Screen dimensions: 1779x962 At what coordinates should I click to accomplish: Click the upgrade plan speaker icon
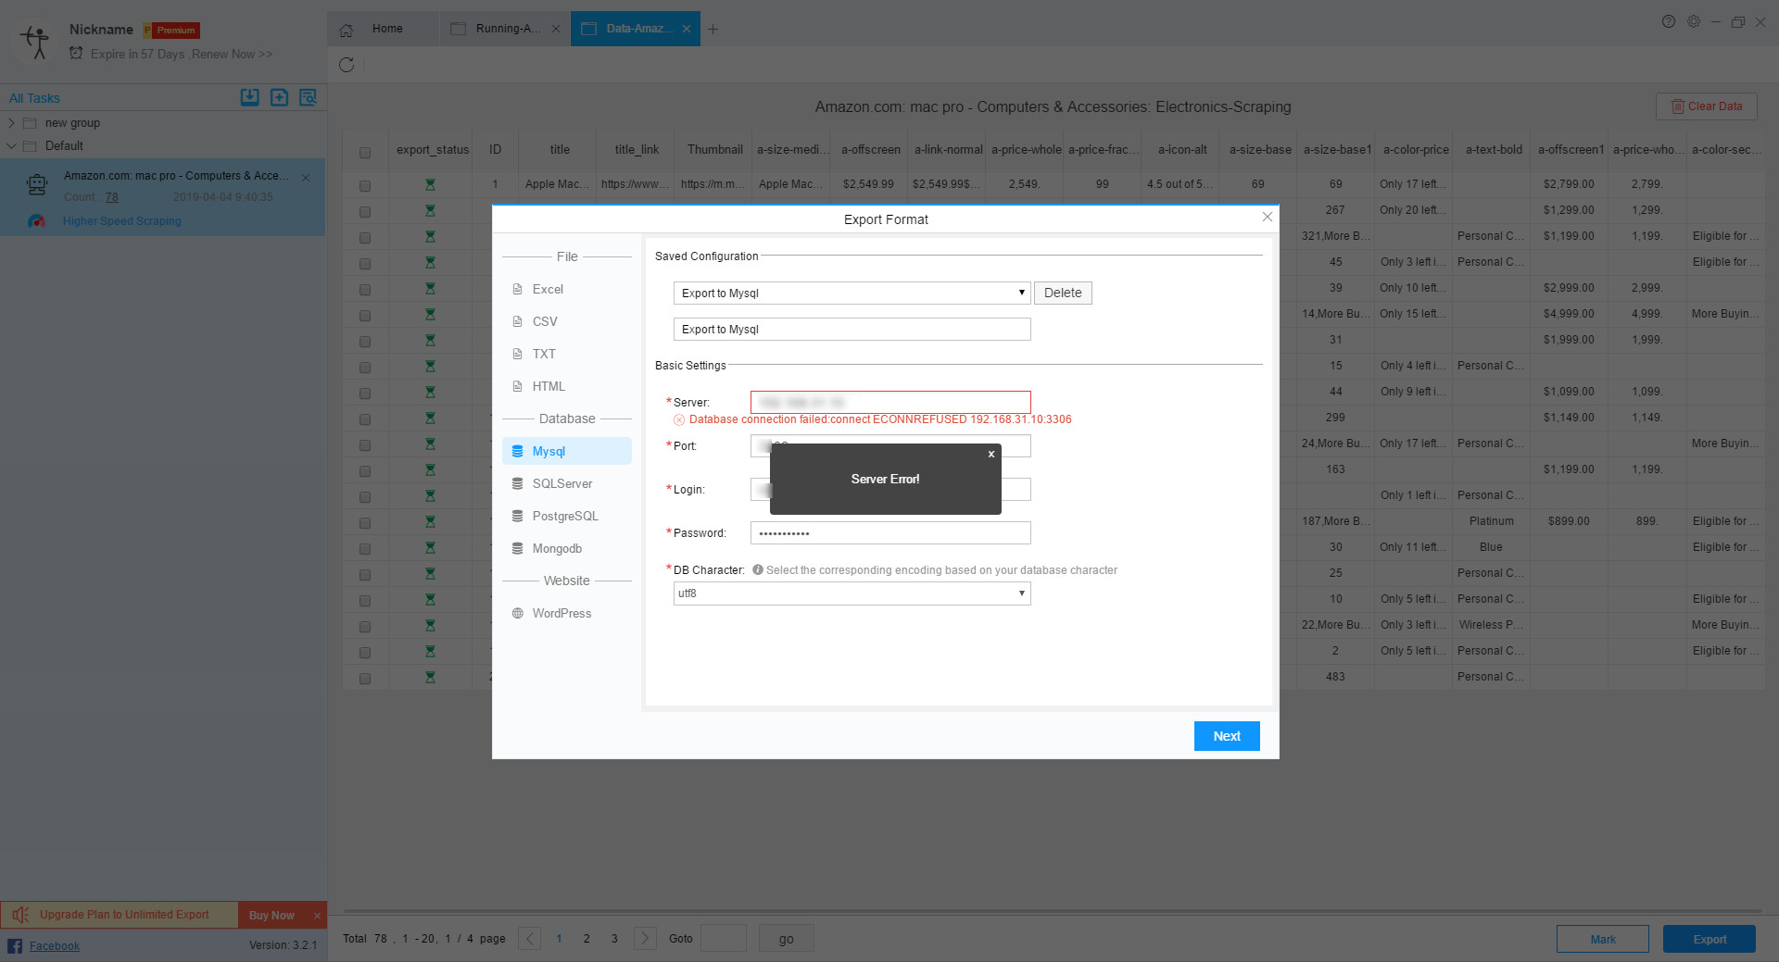point(20,915)
